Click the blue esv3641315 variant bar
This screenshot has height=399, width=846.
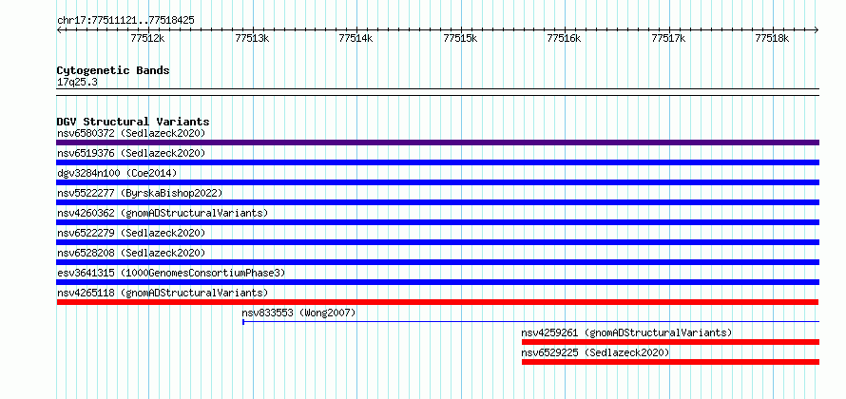pyautogui.click(x=437, y=282)
